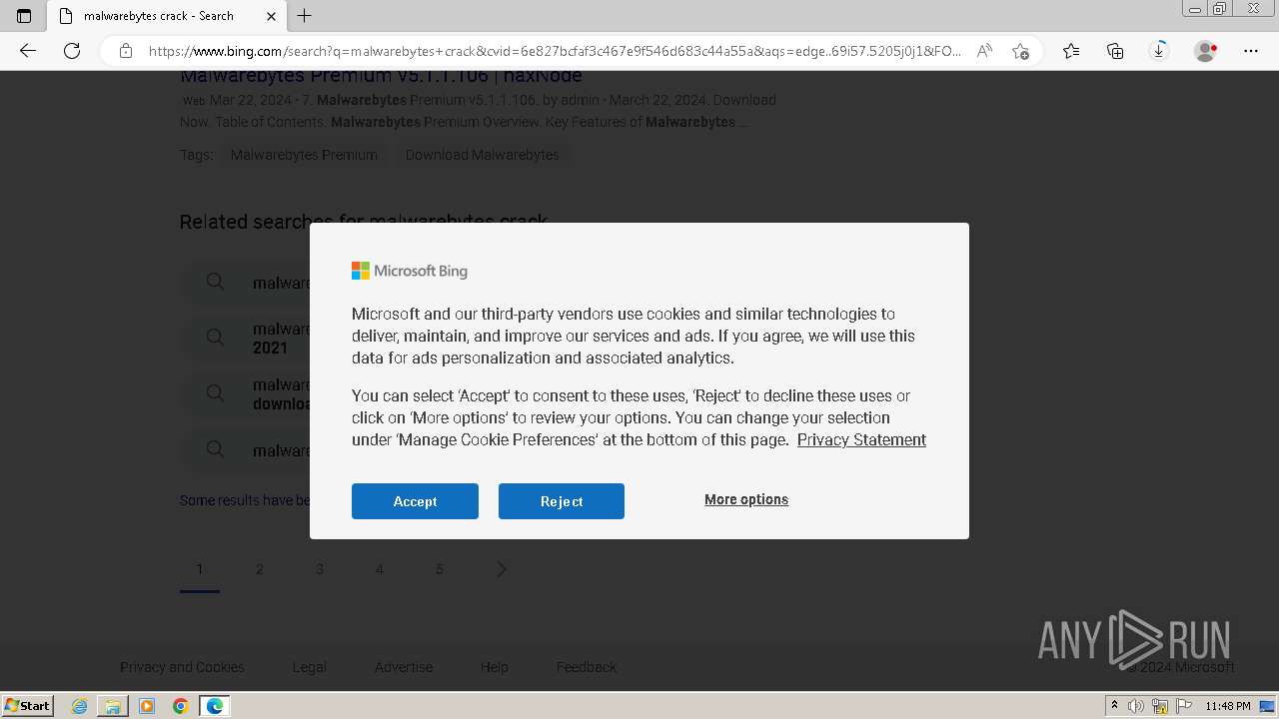
Task: Close the malwarebytes crack tab
Action: [x=271, y=16]
